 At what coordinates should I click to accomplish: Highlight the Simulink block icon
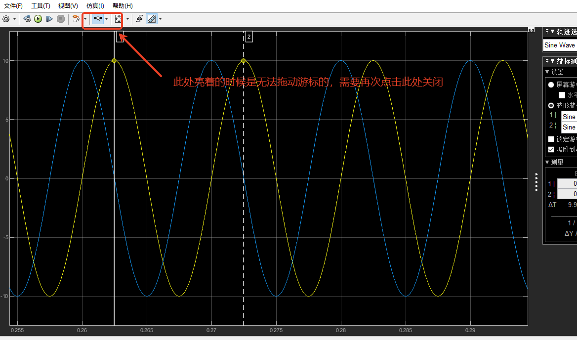(x=76, y=19)
